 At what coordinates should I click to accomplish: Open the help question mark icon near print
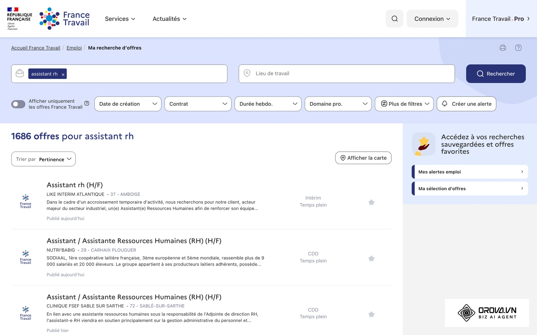(518, 48)
